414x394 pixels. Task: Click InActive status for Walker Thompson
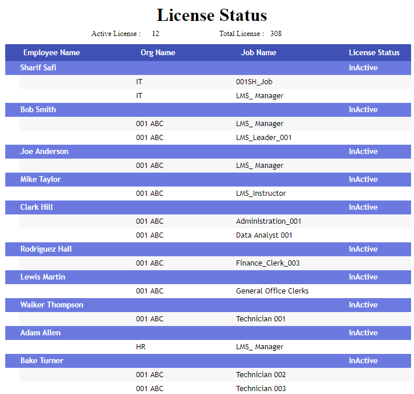pyautogui.click(x=363, y=305)
